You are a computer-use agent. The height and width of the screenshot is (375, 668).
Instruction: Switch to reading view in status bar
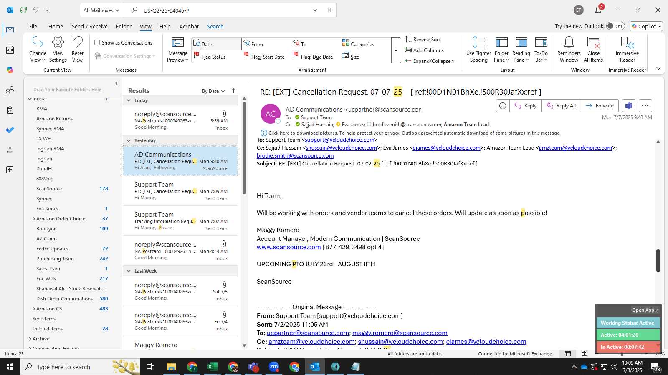(584, 354)
